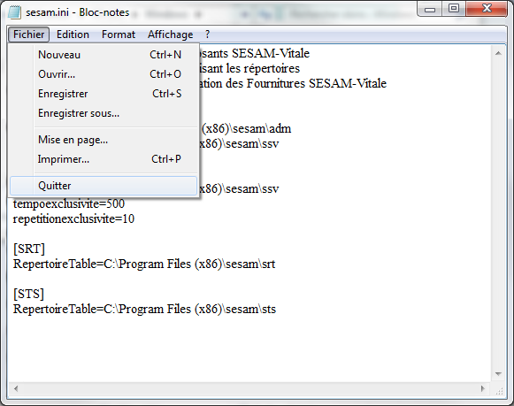Open the ? help menu
514x406 pixels.
(208, 34)
